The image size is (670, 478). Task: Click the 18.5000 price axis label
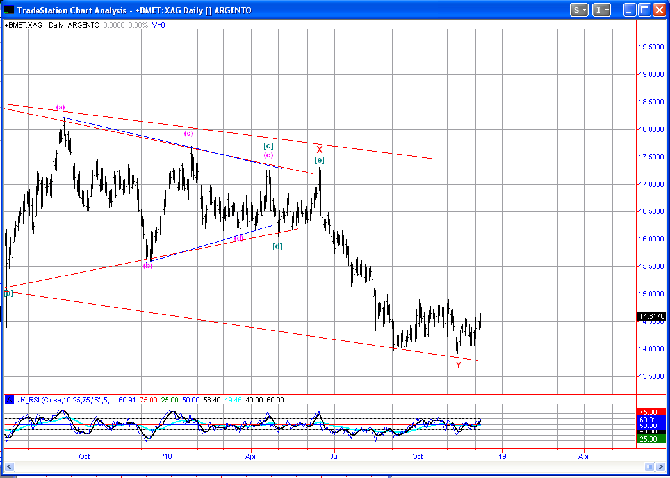tap(651, 102)
